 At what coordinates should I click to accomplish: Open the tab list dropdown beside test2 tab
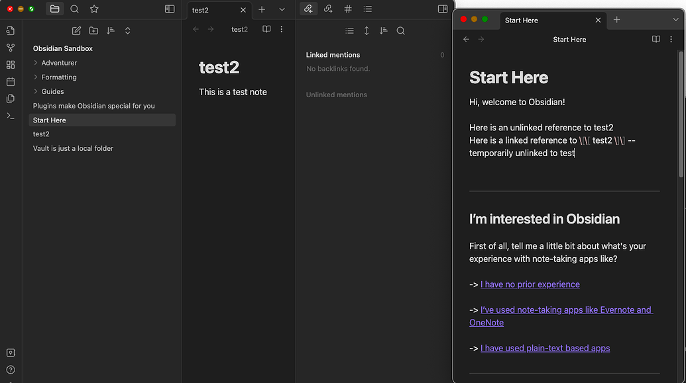(282, 9)
